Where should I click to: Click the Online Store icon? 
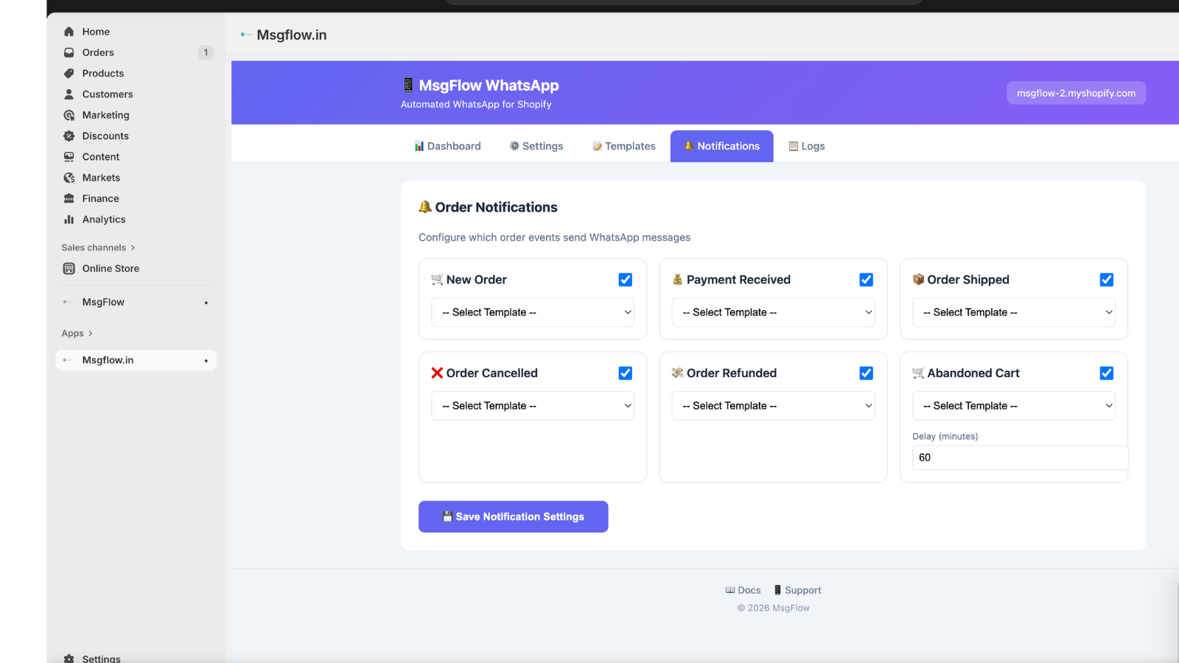[x=69, y=269]
